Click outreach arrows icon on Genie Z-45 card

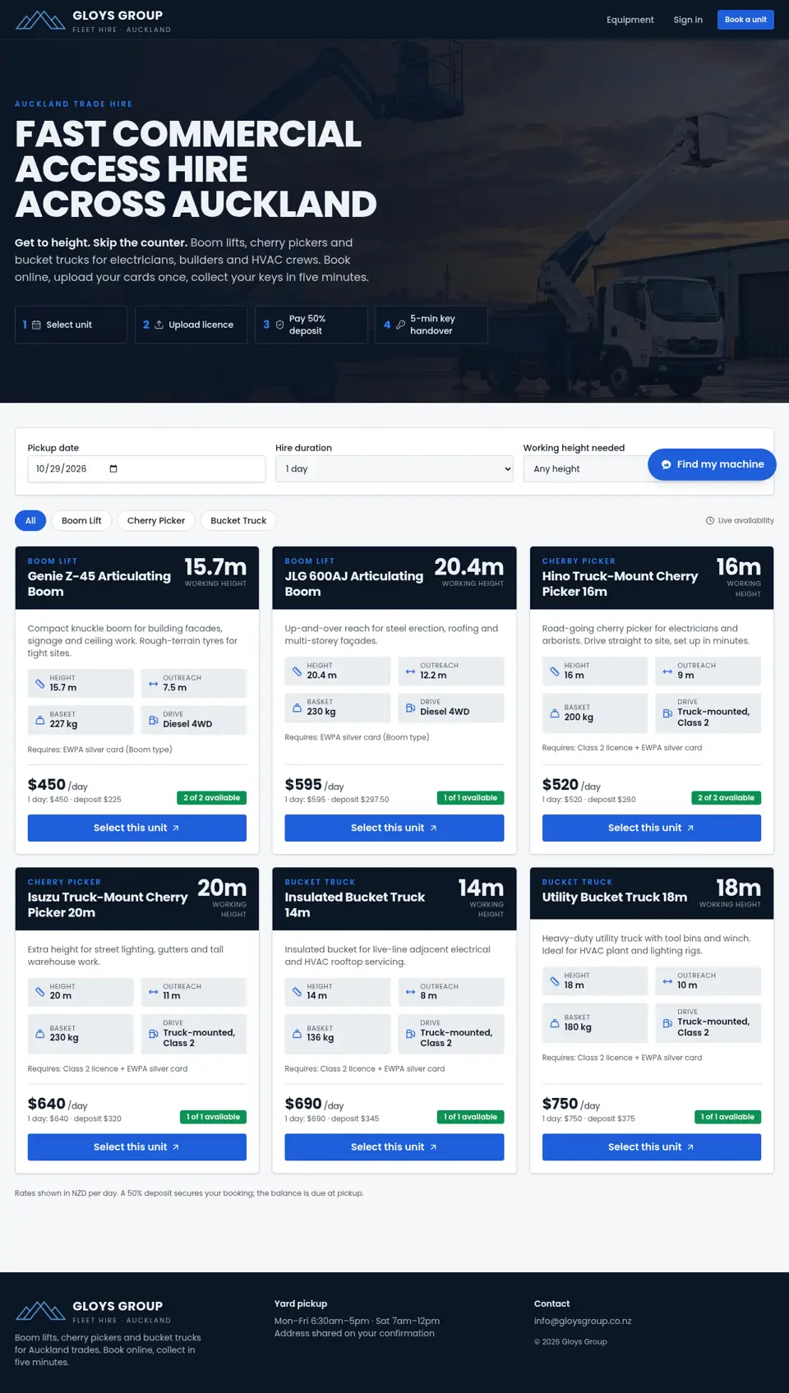pyautogui.click(x=153, y=684)
